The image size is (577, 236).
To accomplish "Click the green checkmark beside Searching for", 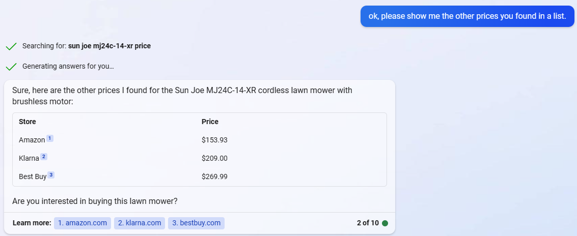I will coord(11,46).
